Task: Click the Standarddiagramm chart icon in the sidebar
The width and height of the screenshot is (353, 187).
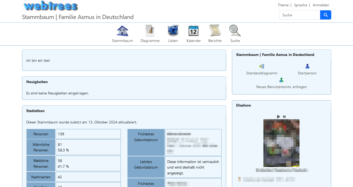Action: 262,66
